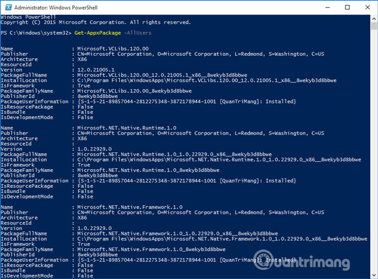378x279 pixels.
Task: Click PackageFamilyName Microsoft.VCLibs.120.00_8wekyb3d8bbwe
Action: point(134,91)
